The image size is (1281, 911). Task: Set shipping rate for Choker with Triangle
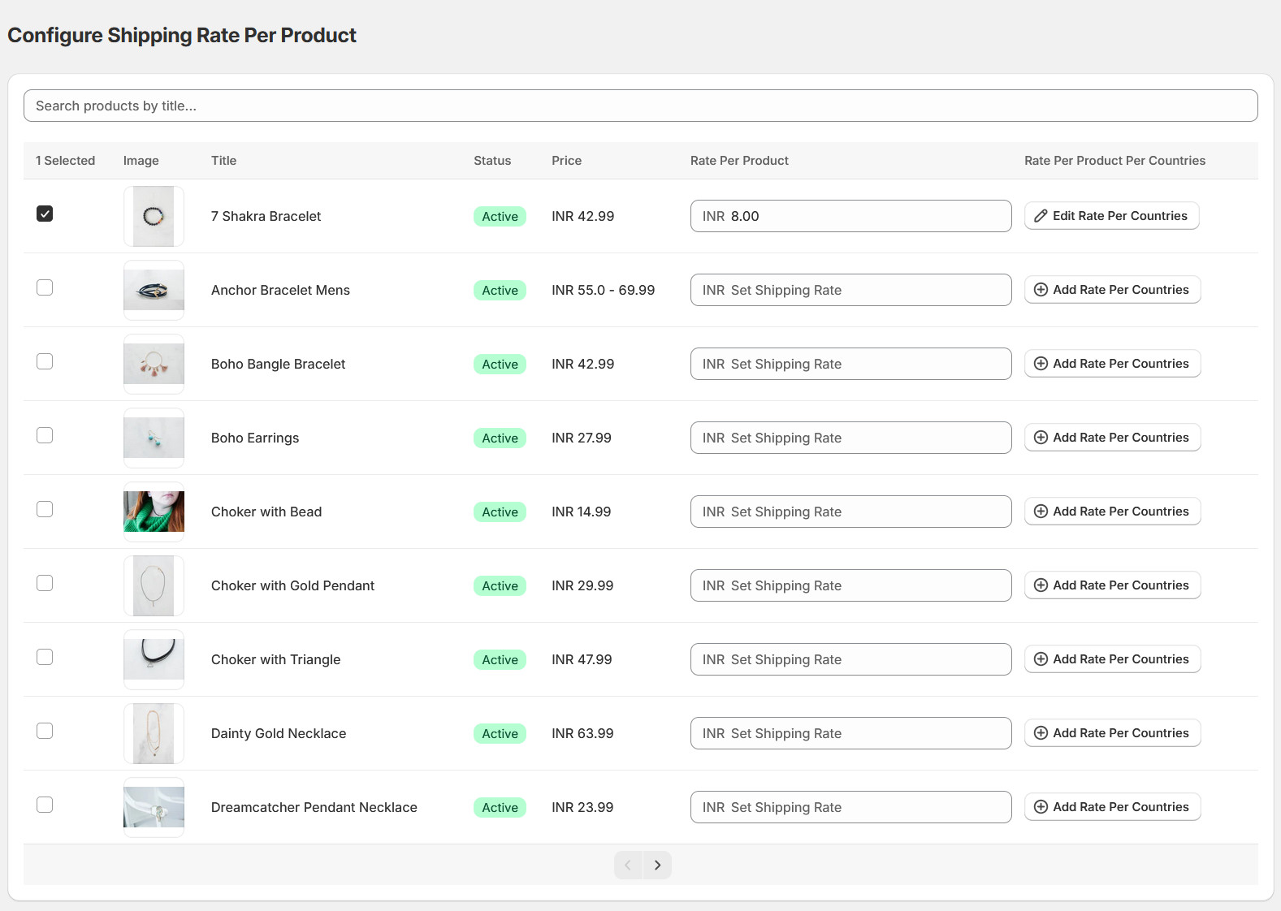pos(850,659)
